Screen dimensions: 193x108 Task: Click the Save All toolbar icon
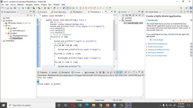11,8
